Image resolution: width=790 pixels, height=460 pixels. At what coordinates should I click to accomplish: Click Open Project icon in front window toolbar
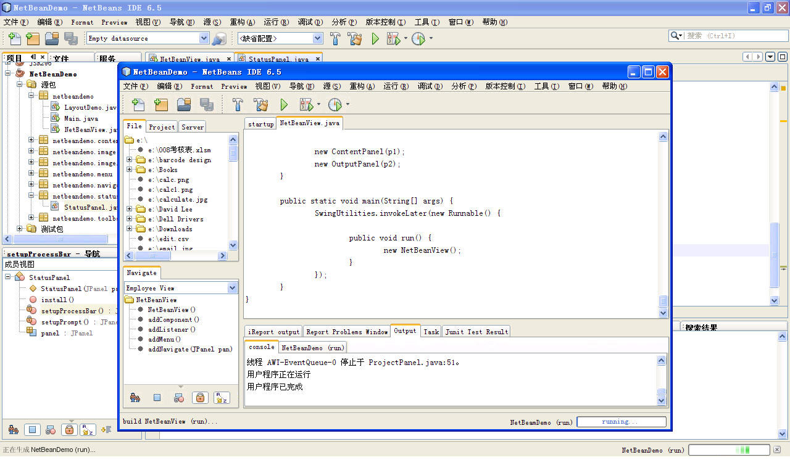pos(184,105)
